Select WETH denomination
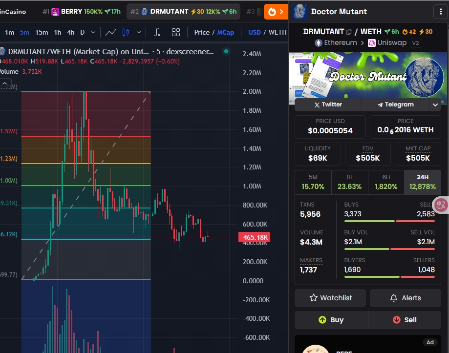Screen dimensions: 449x353 (x=277, y=32)
